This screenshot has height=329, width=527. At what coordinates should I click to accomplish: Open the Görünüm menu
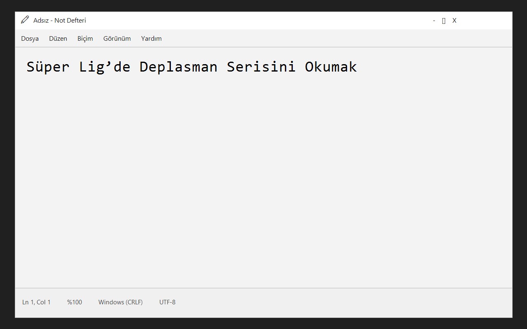point(117,39)
